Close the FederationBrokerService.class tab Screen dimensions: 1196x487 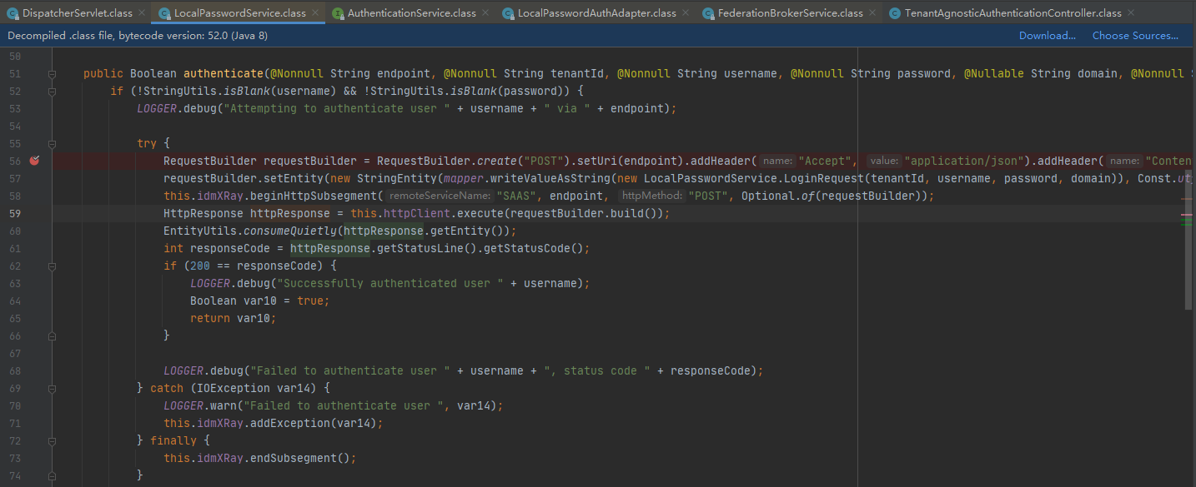pos(872,13)
